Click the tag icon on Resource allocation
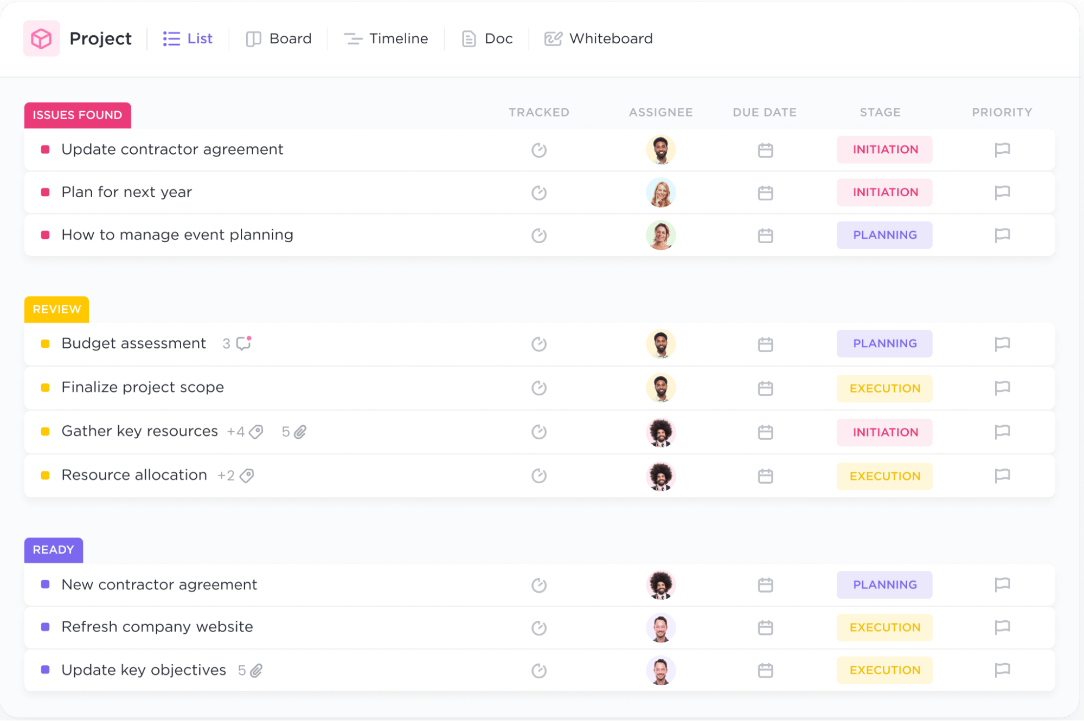1084x721 pixels. coord(247,476)
